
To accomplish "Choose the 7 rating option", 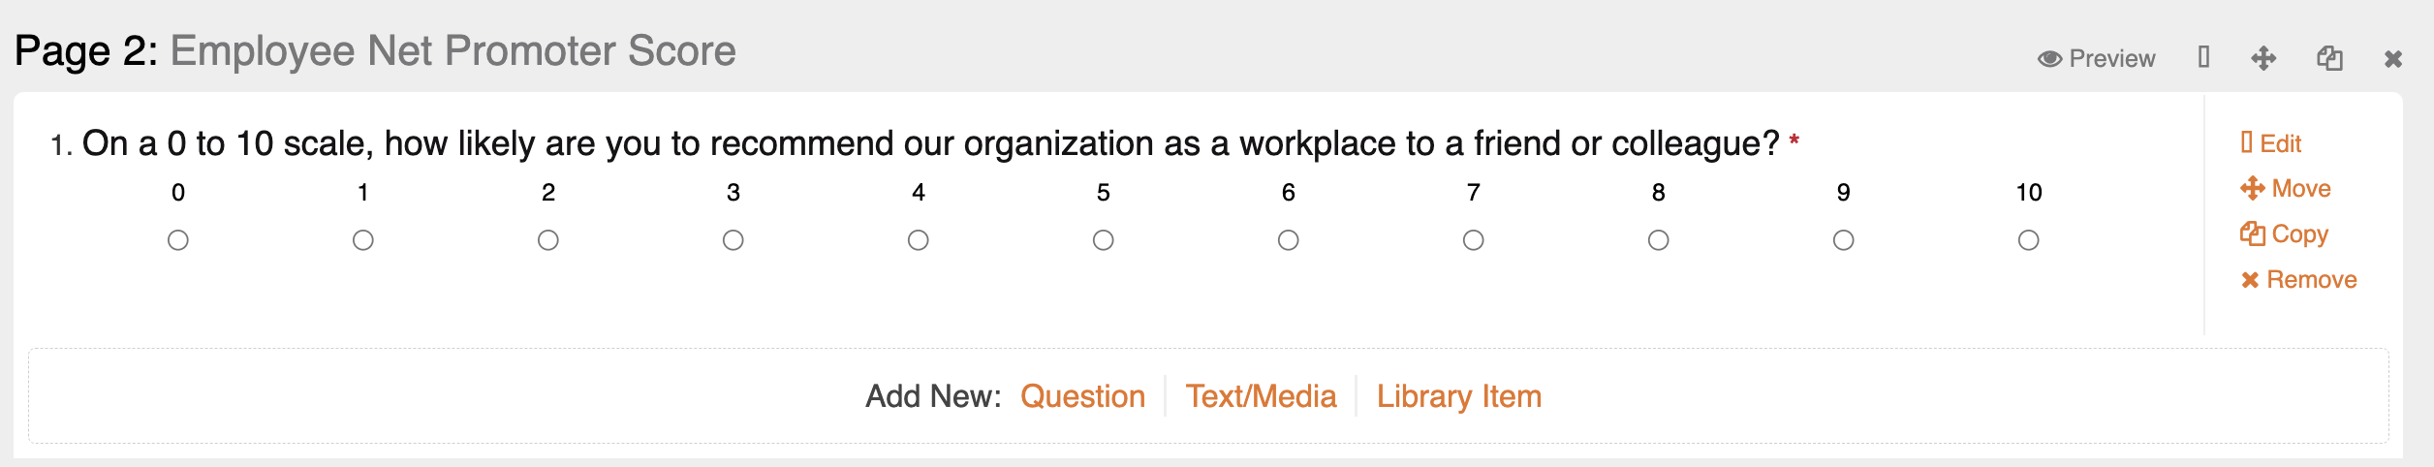I will 1473,240.
